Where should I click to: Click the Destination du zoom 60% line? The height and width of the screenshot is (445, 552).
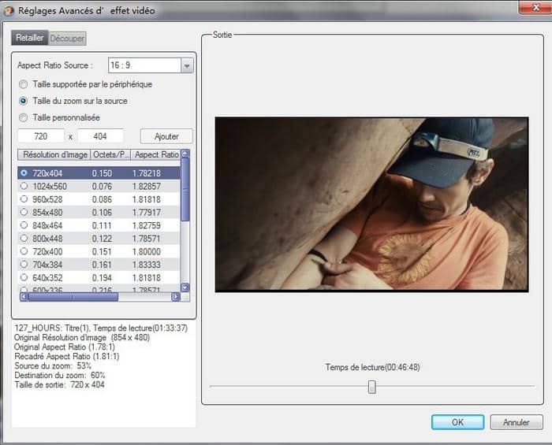pos(60,376)
